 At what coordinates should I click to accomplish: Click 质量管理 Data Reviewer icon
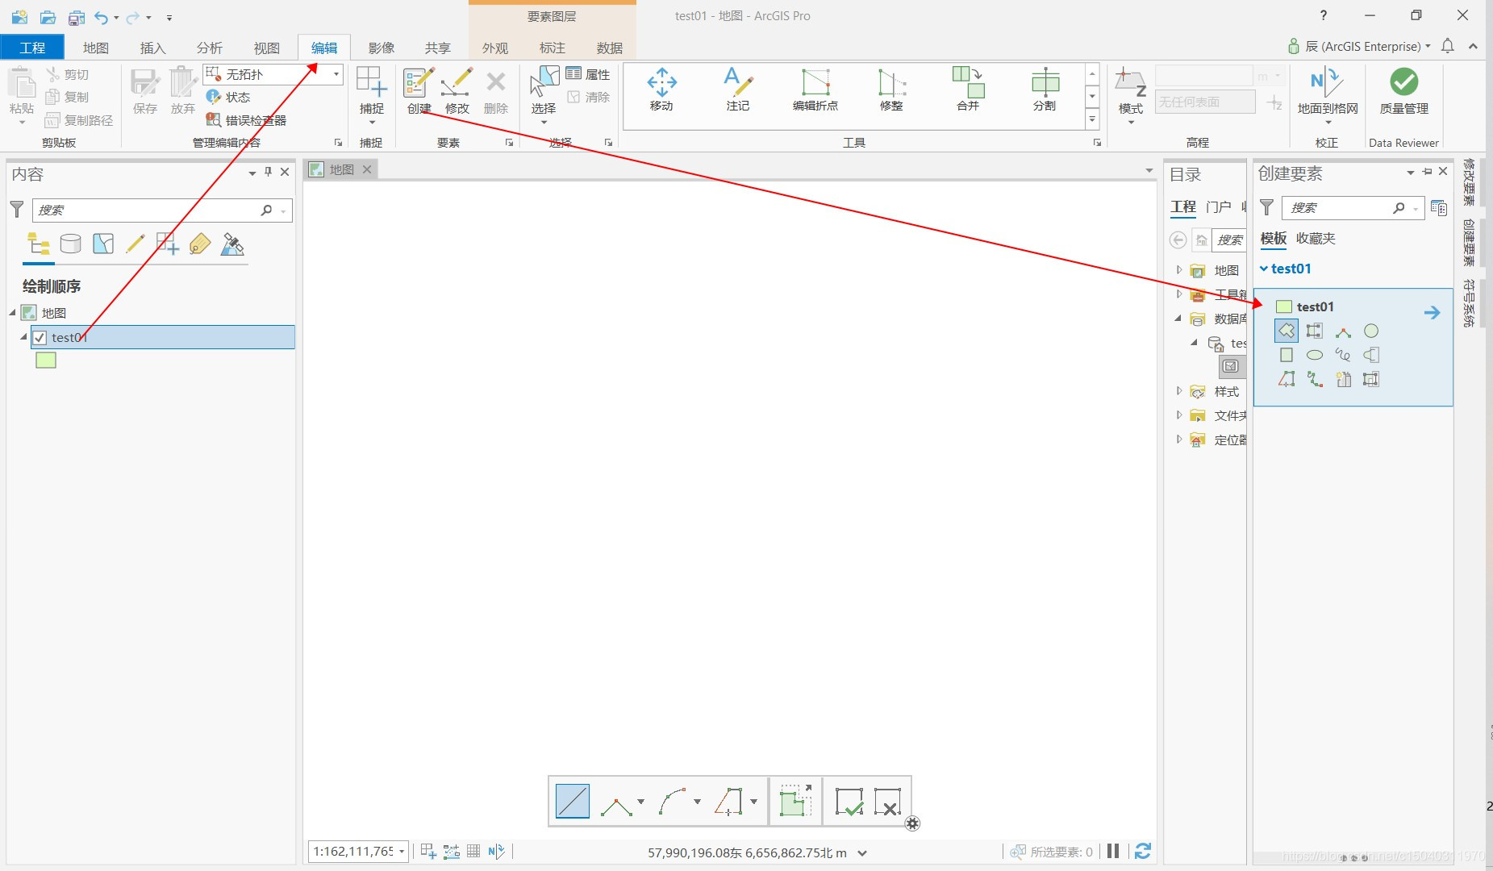click(1403, 92)
